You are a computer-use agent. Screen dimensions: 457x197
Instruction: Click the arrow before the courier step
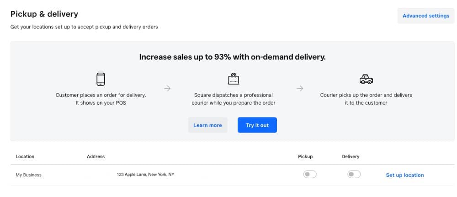click(x=300, y=88)
